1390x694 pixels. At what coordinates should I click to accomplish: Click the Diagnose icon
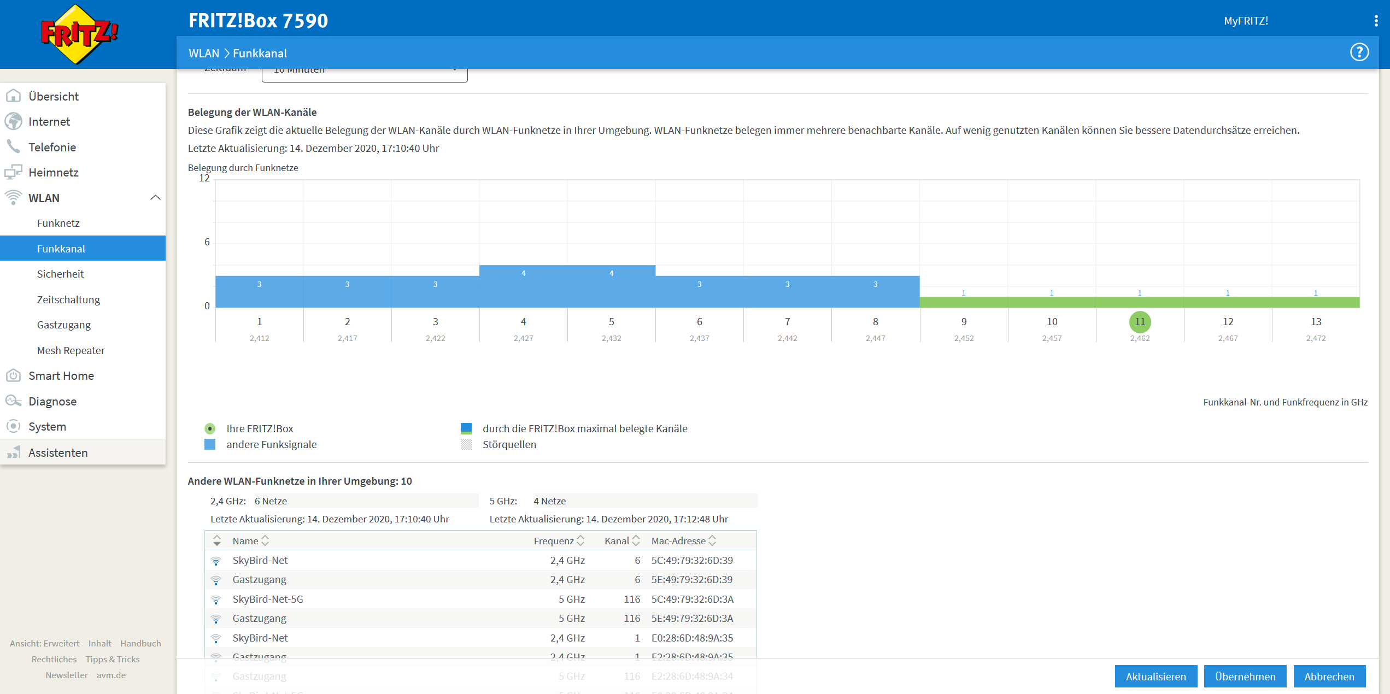[14, 401]
